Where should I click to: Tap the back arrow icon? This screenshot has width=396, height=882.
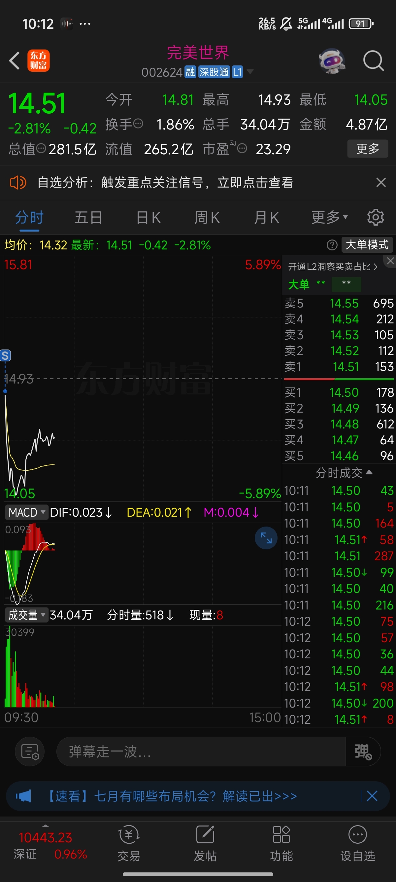[x=15, y=60]
